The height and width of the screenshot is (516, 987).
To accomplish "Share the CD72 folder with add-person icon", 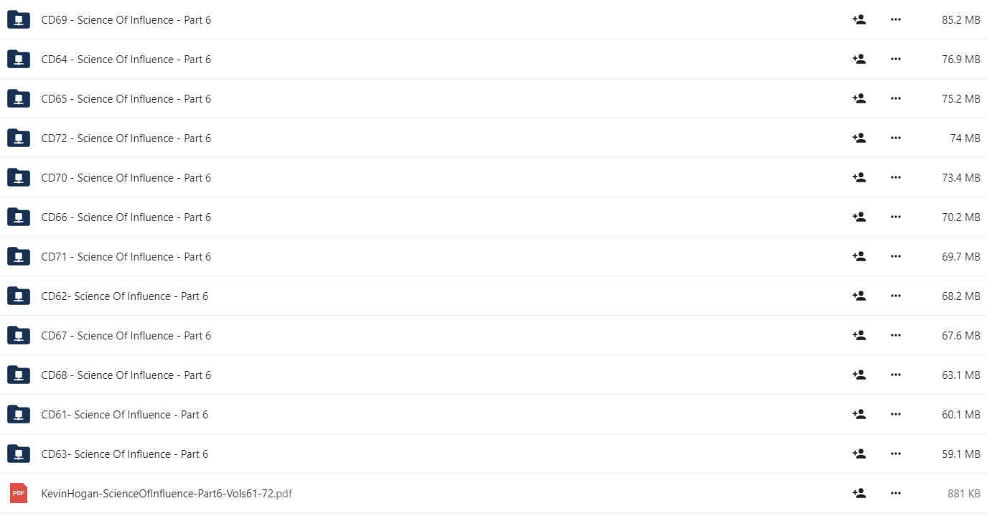I will click(859, 138).
